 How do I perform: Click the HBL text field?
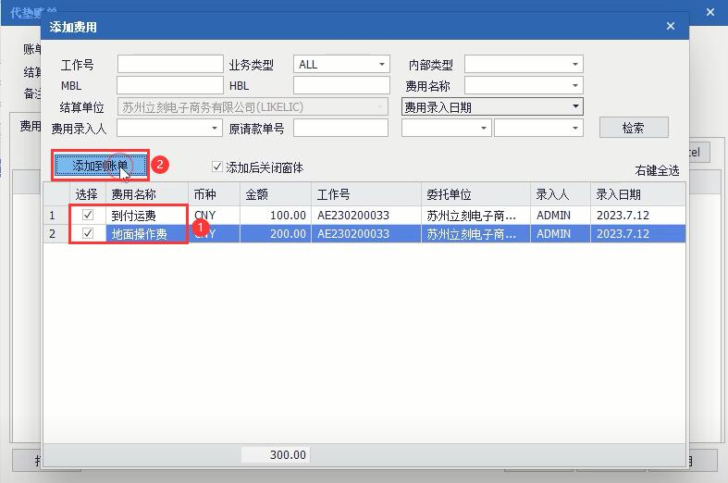point(341,85)
